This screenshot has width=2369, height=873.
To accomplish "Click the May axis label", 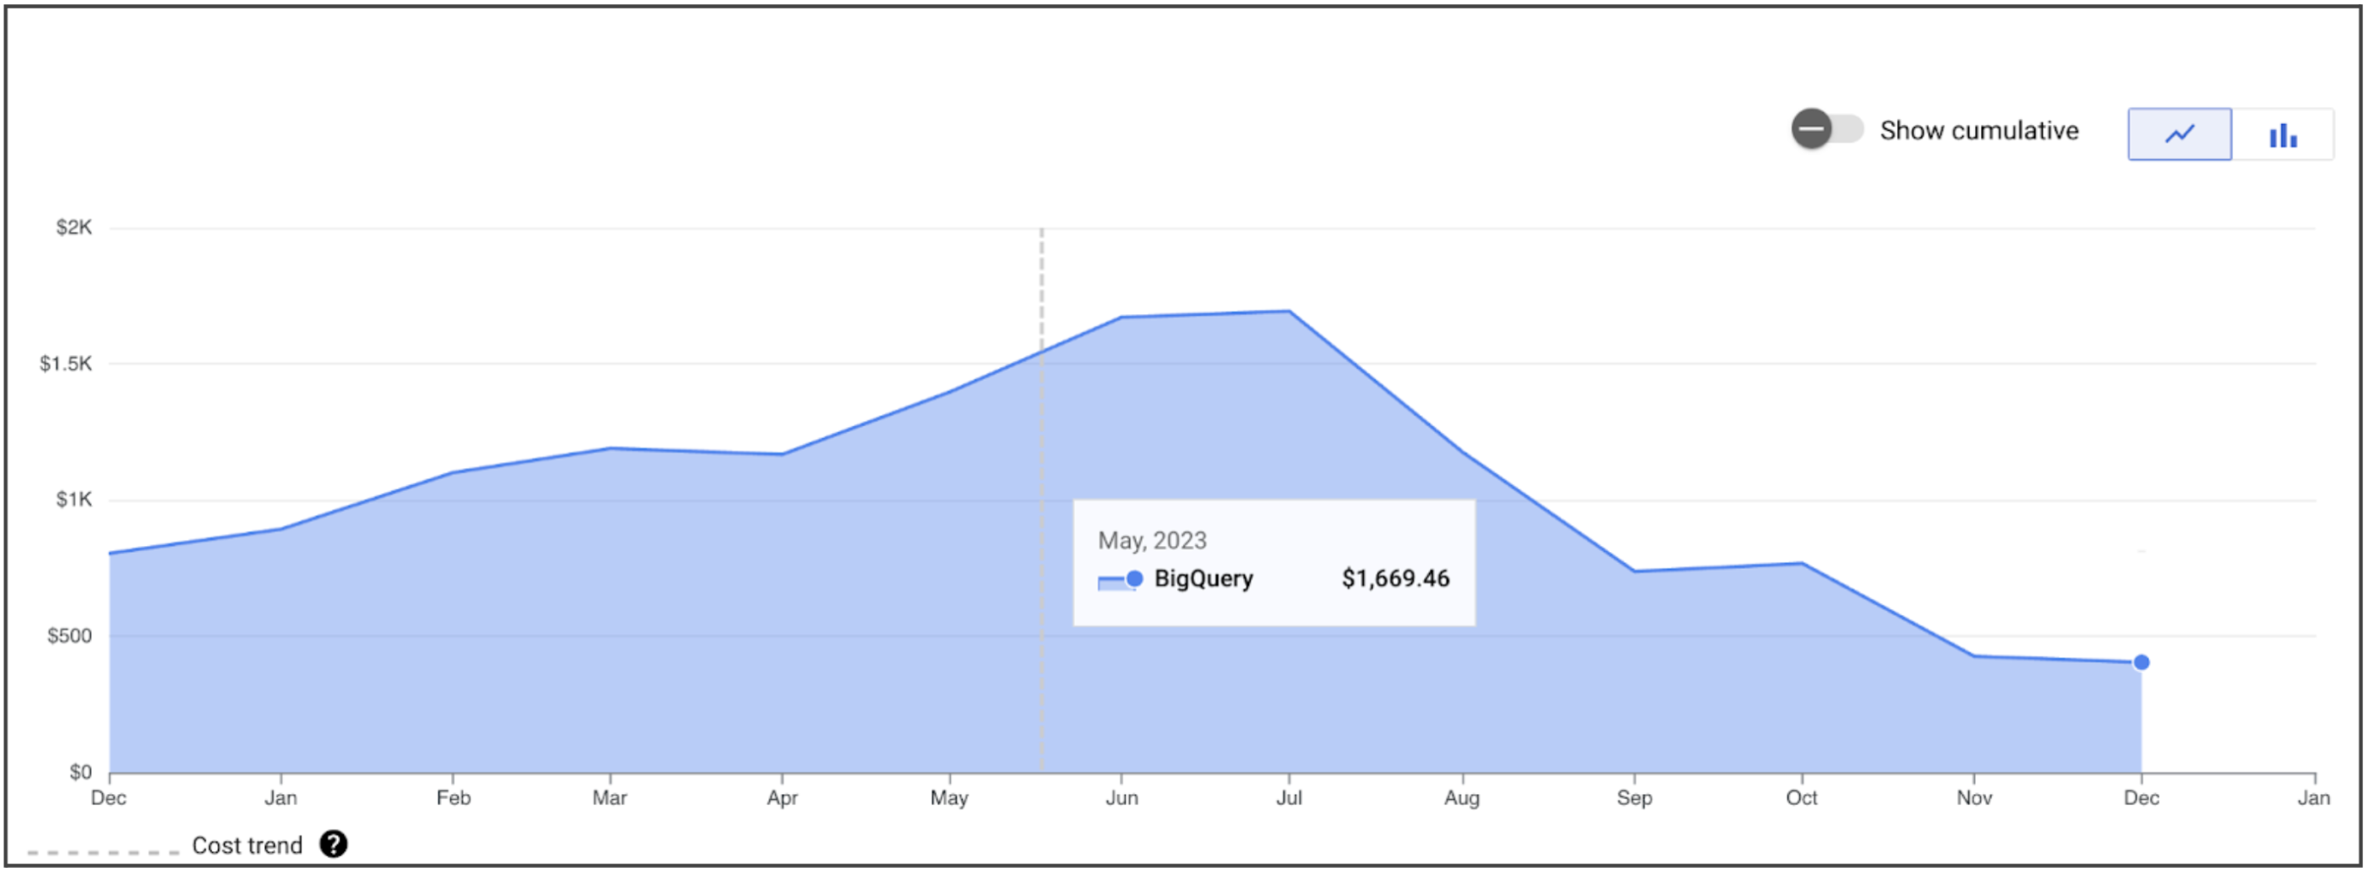I will pos(949,798).
